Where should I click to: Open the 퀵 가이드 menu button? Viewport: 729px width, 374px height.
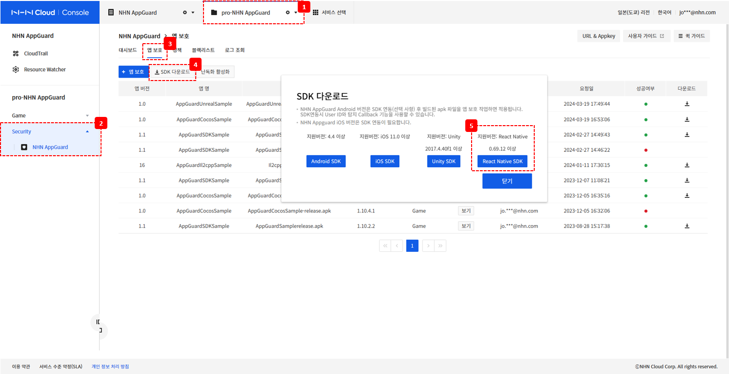point(692,36)
